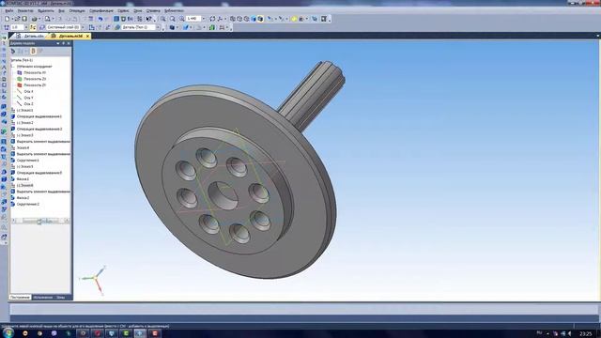Close the active yellow document tab
The image size is (601, 338).
[87, 36]
